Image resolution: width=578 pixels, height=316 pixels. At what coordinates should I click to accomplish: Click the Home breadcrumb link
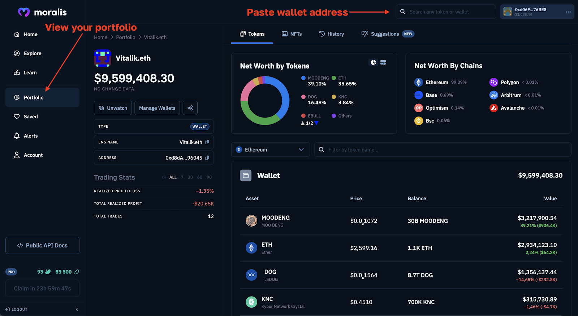tap(100, 37)
